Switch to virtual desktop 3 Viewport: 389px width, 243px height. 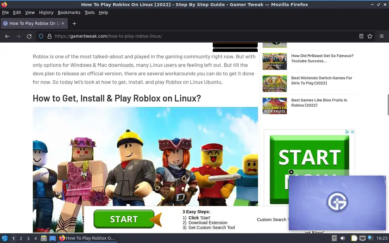coord(28,238)
